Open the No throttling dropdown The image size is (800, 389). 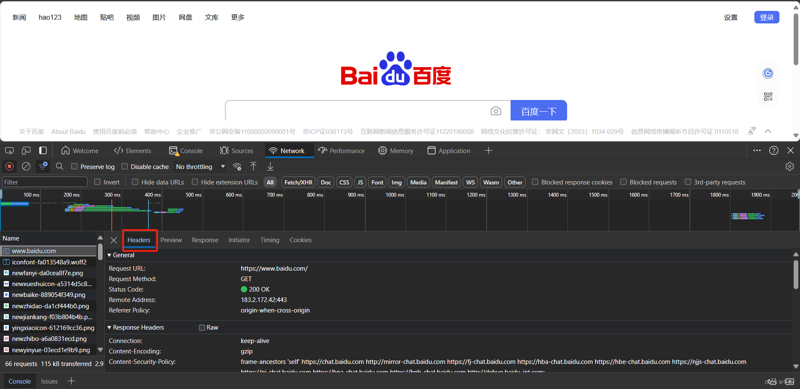tap(200, 166)
